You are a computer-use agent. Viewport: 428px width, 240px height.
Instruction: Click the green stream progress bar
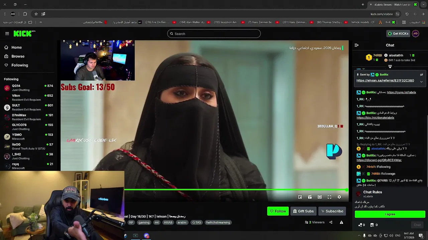236,190
